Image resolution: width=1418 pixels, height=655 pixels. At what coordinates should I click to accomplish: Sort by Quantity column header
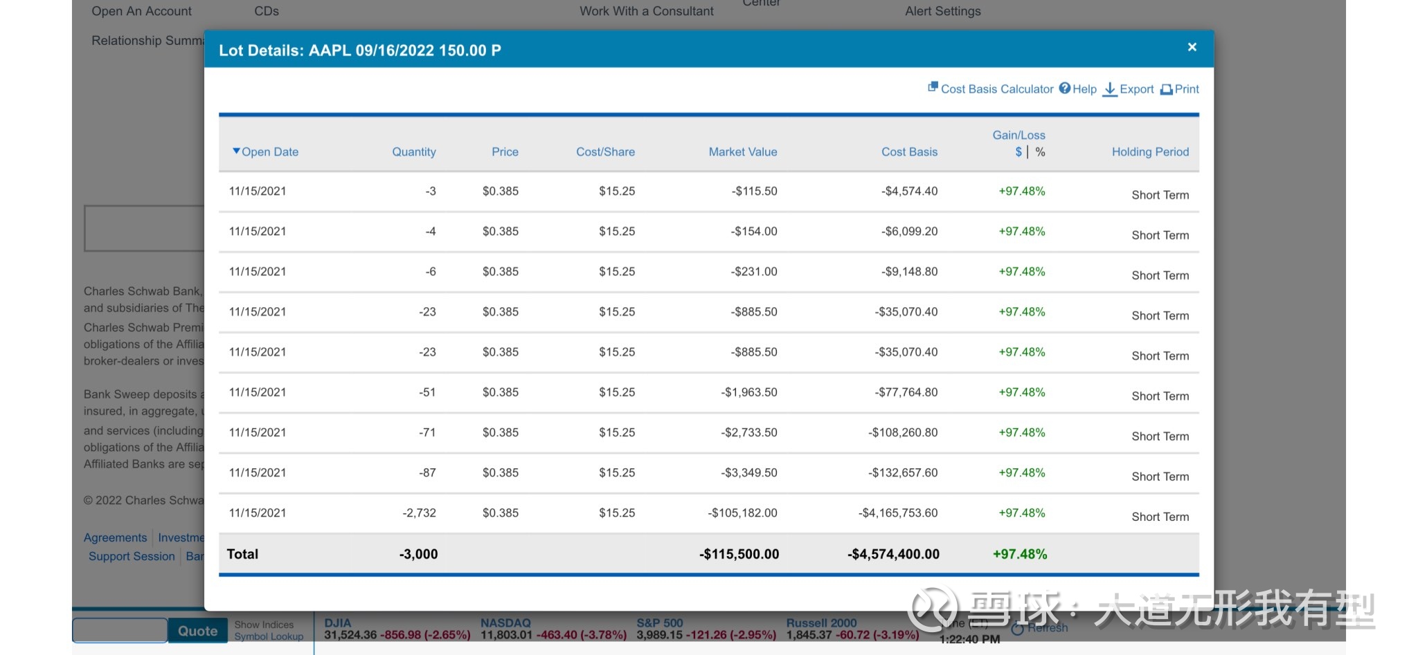pos(414,151)
